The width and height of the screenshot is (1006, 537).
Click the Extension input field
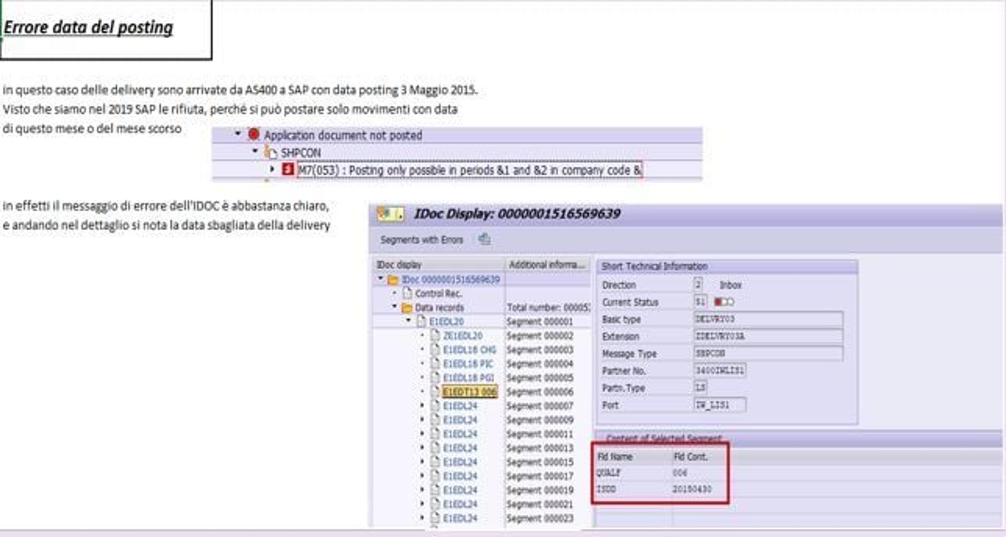[768, 336]
